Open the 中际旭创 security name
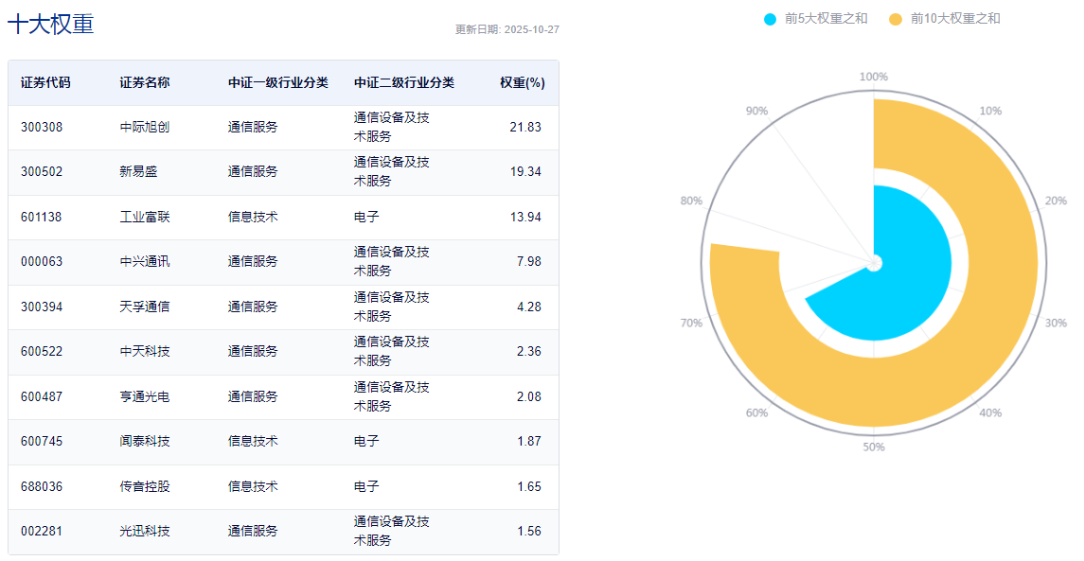The width and height of the screenshot is (1084, 561). coord(145,127)
